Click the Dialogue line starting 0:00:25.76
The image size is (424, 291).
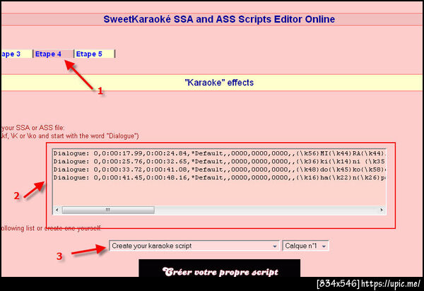click(219, 162)
